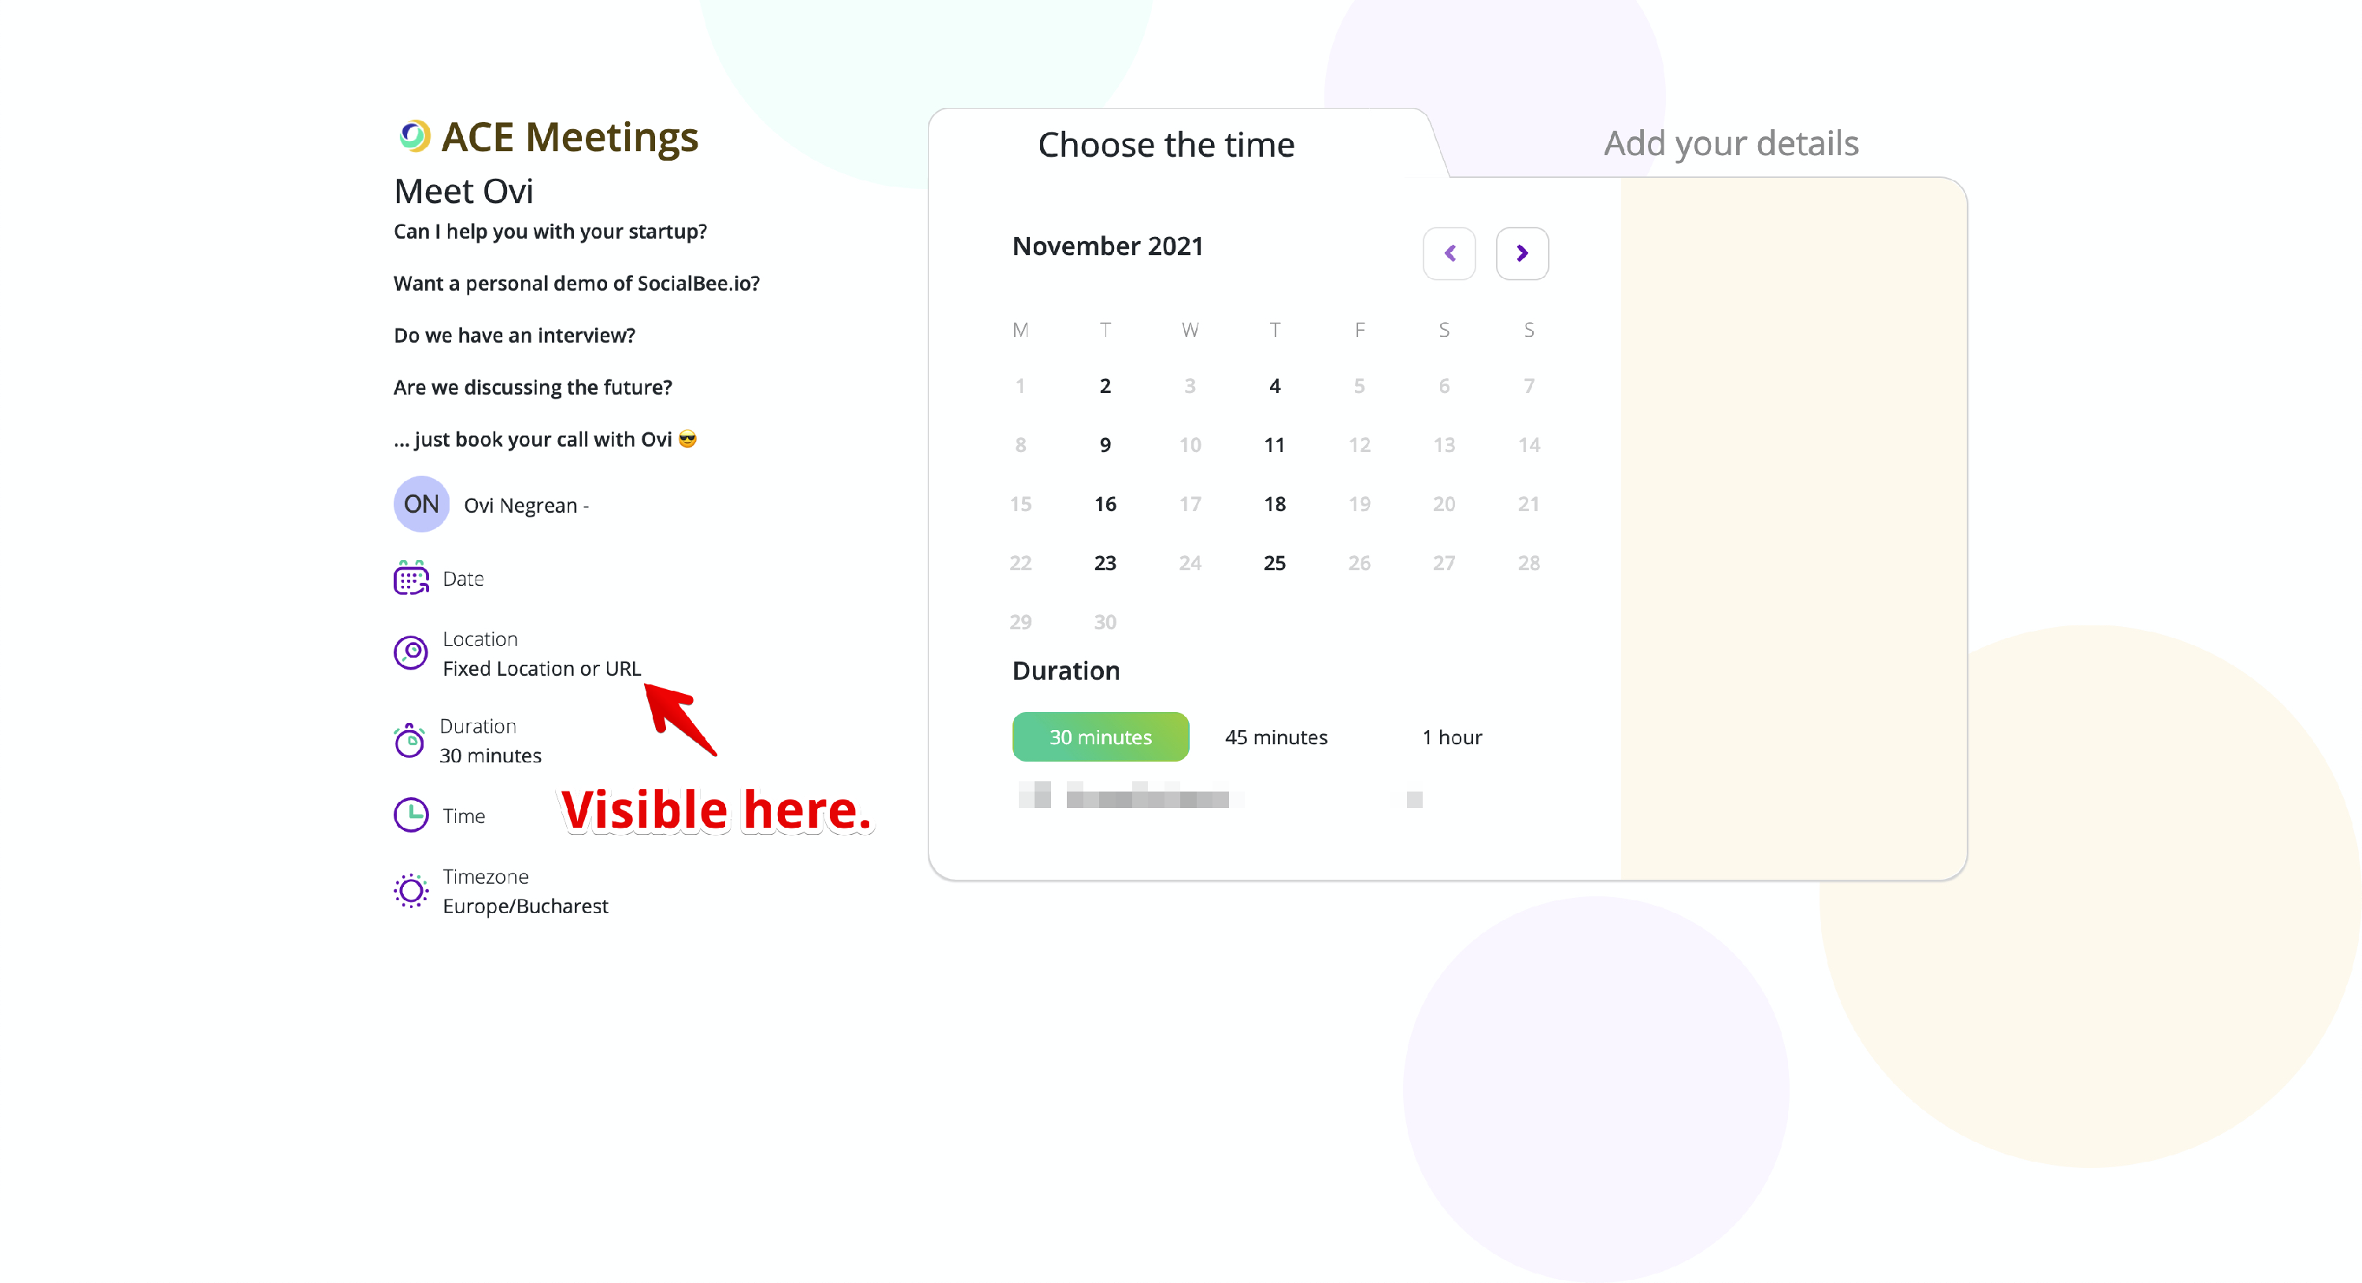Viewport: 2362px width, 1283px height.
Task: Click the Time clock icon
Action: click(x=411, y=814)
